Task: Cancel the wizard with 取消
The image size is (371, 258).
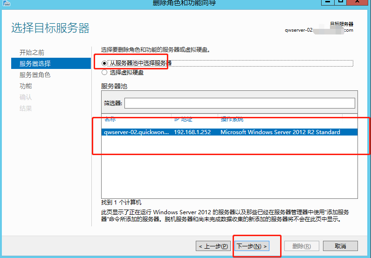Action: 340,246
